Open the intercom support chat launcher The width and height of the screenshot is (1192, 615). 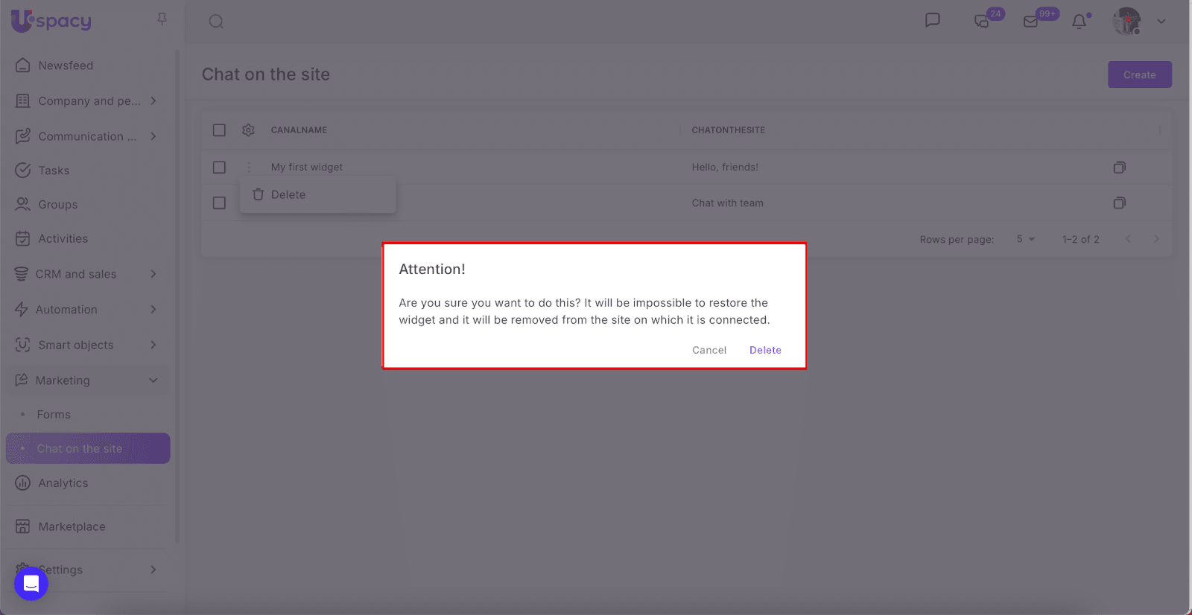(x=31, y=583)
